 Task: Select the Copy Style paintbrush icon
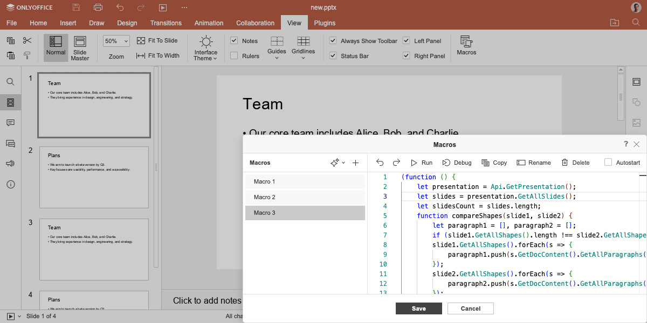click(27, 55)
